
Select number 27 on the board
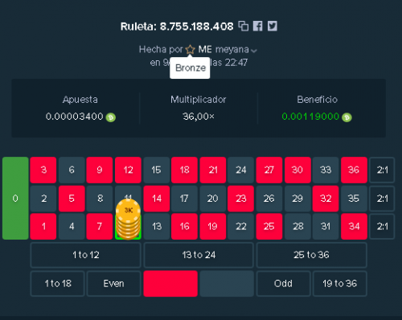(269, 170)
